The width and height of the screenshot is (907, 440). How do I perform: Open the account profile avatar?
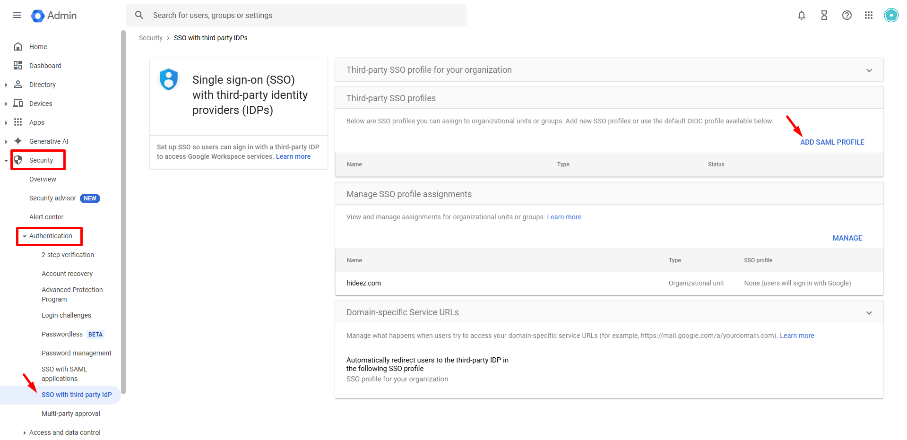tap(891, 15)
